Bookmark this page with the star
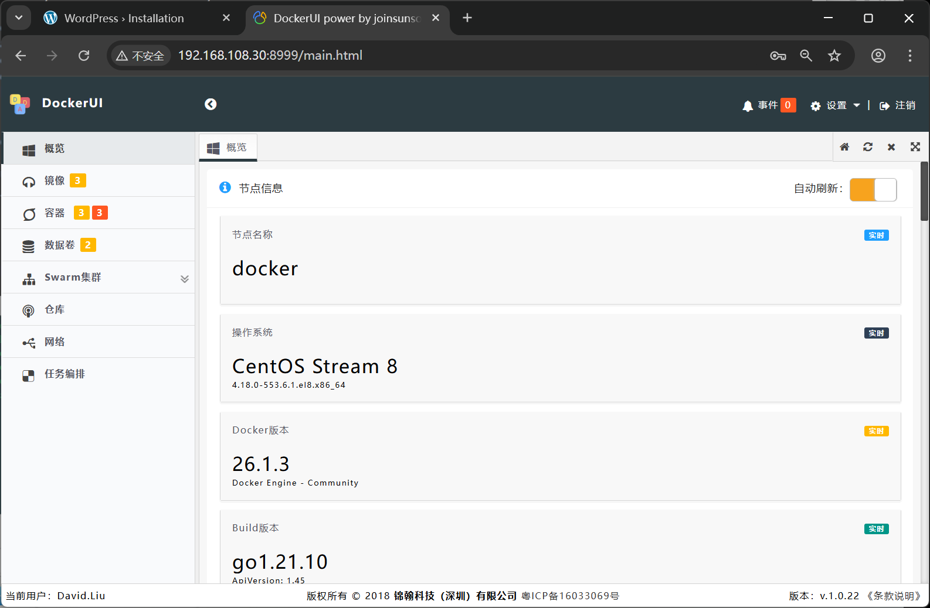The width and height of the screenshot is (930, 608). [834, 56]
